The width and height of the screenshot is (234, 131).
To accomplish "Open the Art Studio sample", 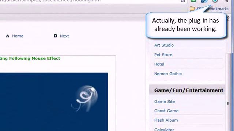I will click(x=164, y=45).
